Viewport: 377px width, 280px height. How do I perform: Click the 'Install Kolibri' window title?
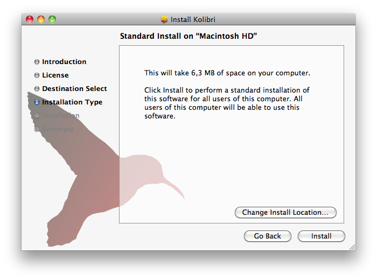pyautogui.click(x=193, y=19)
